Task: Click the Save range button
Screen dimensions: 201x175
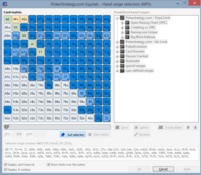Action: [x=122, y=128]
